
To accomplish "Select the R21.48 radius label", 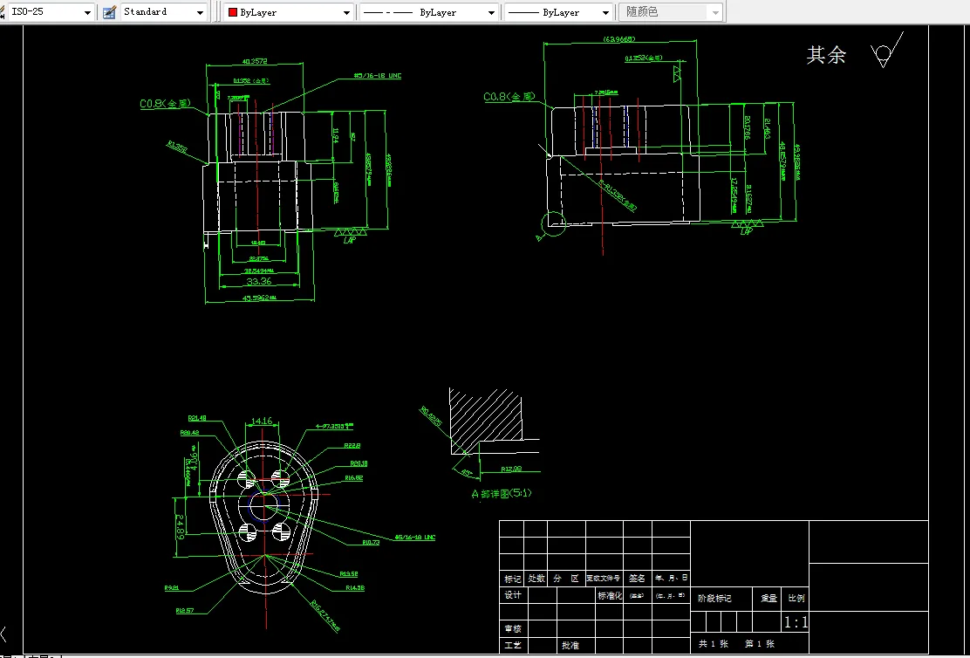I will click(197, 418).
